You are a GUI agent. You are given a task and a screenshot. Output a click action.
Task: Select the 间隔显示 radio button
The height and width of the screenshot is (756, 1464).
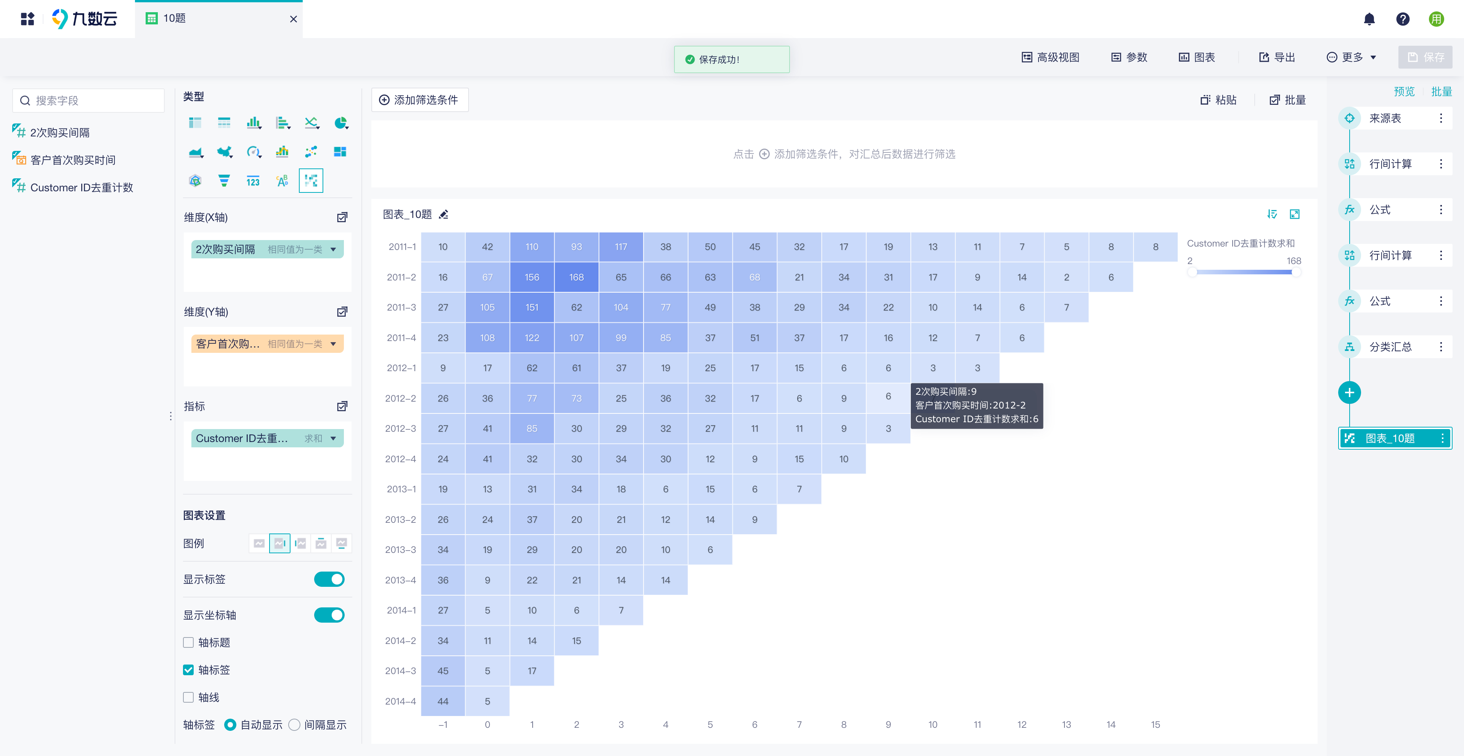pyautogui.click(x=294, y=725)
